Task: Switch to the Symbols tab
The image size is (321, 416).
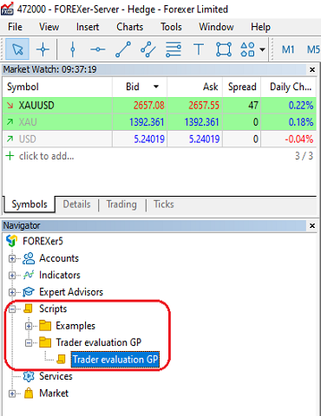Action: pos(29,205)
